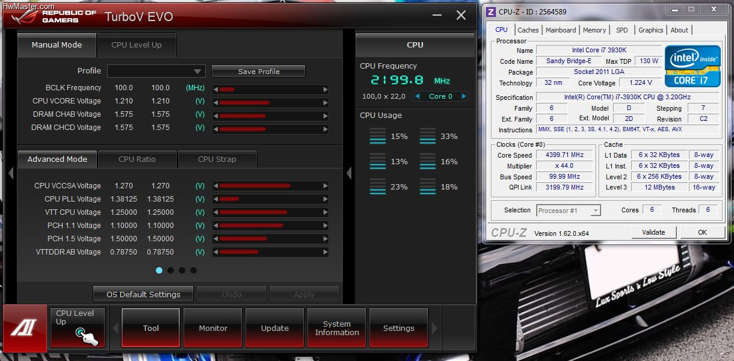The width and height of the screenshot is (734, 361).
Task: Increase BCLK Frequency with its right arrow
Action: (x=325, y=90)
